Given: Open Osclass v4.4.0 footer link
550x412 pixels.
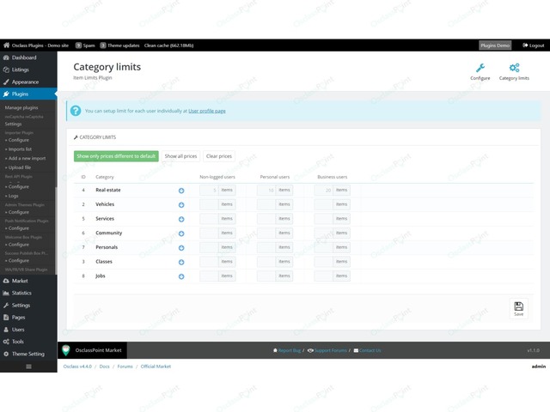Looking at the screenshot, I should point(77,367).
